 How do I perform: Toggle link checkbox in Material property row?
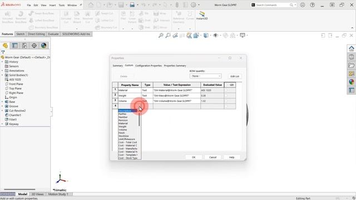[226, 90]
